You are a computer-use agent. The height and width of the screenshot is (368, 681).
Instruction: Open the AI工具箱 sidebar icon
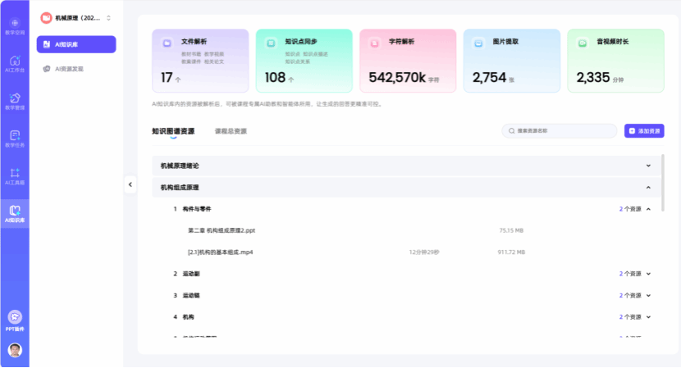click(15, 176)
